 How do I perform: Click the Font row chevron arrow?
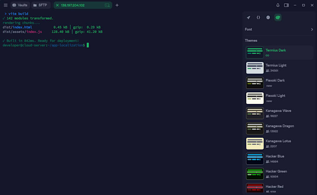312,29
